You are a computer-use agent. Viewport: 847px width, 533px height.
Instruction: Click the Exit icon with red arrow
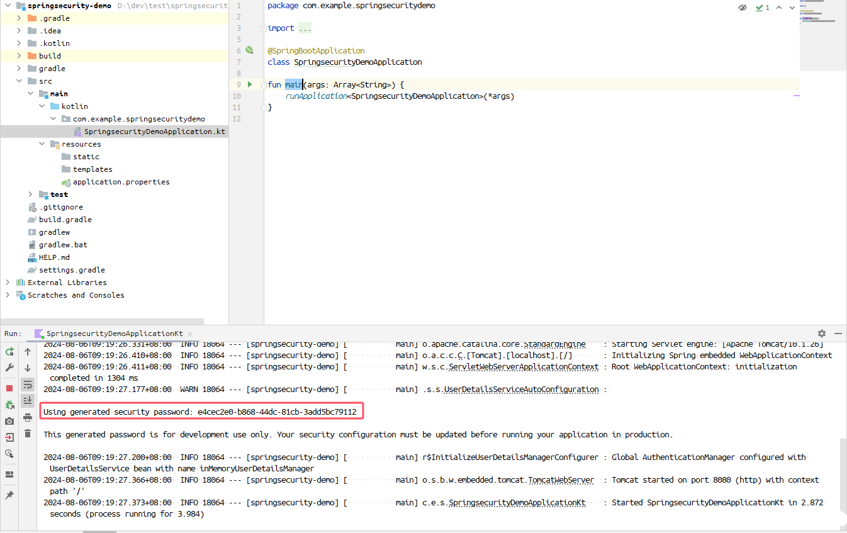(x=9, y=437)
